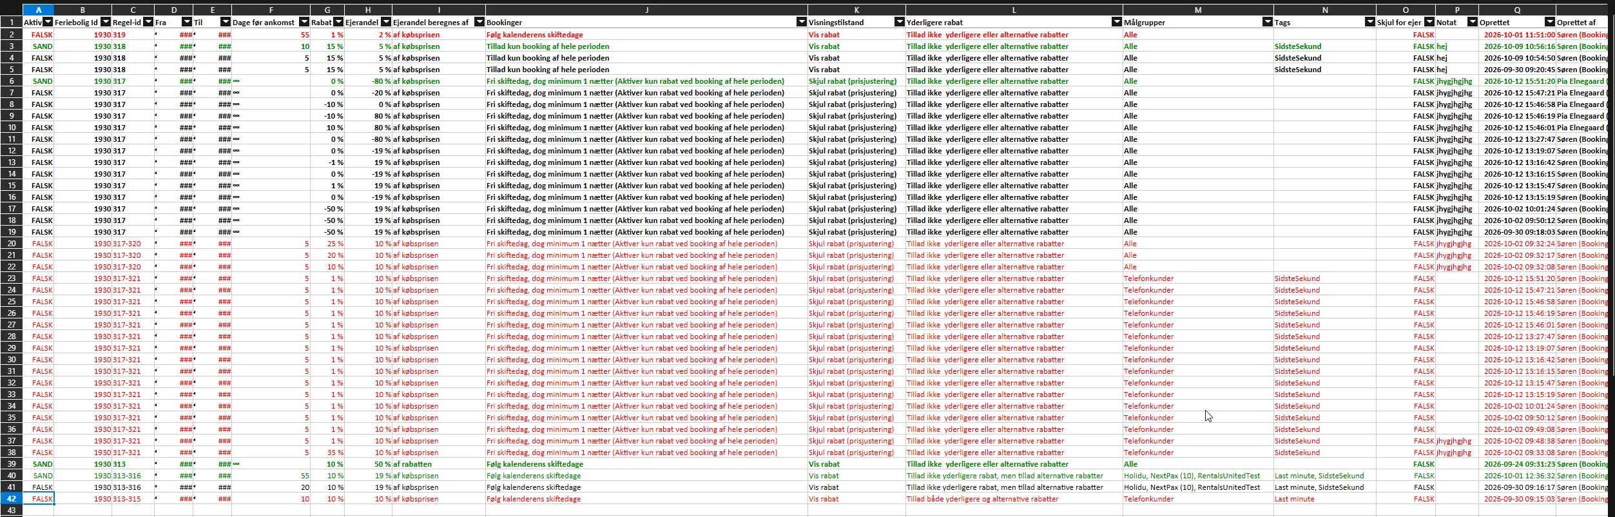The image size is (1615, 517).
Task: Click the green SAND cell in row 3
Action: pos(38,46)
